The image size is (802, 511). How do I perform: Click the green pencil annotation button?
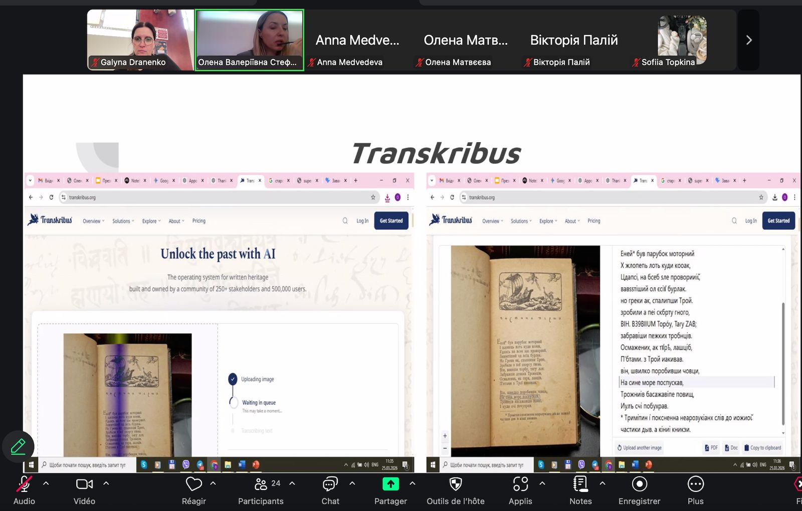click(x=18, y=446)
